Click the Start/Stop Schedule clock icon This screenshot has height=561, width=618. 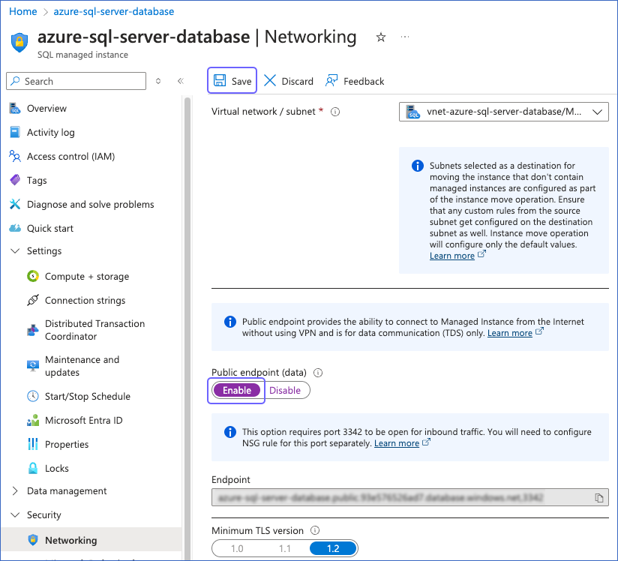tap(33, 396)
